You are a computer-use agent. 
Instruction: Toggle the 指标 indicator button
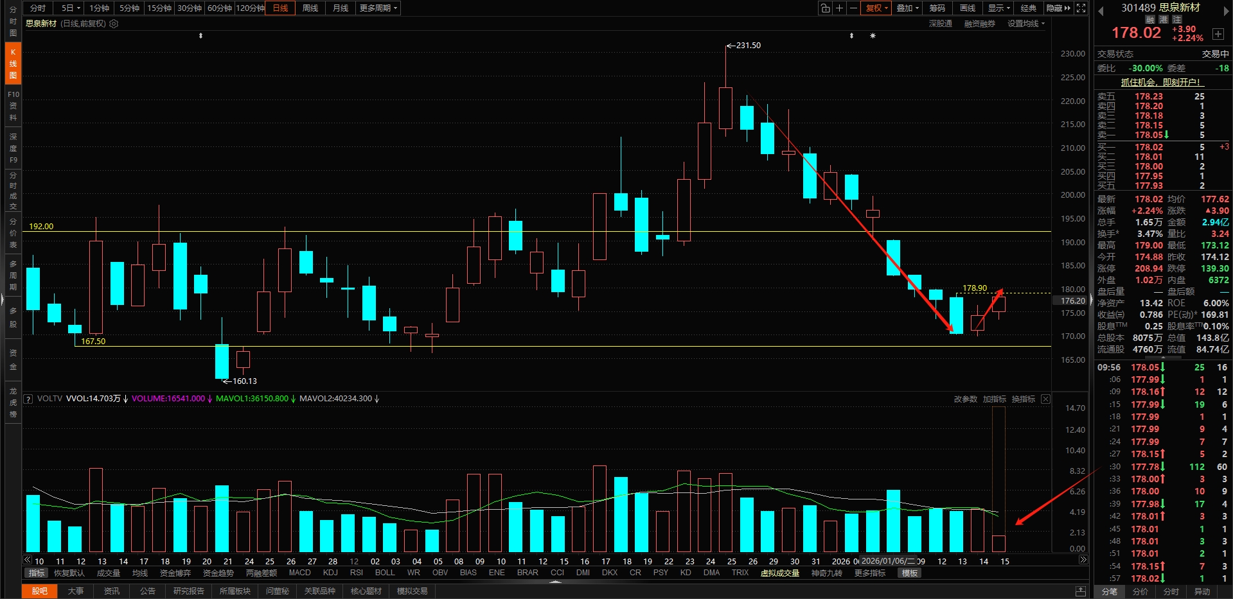click(37, 573)
